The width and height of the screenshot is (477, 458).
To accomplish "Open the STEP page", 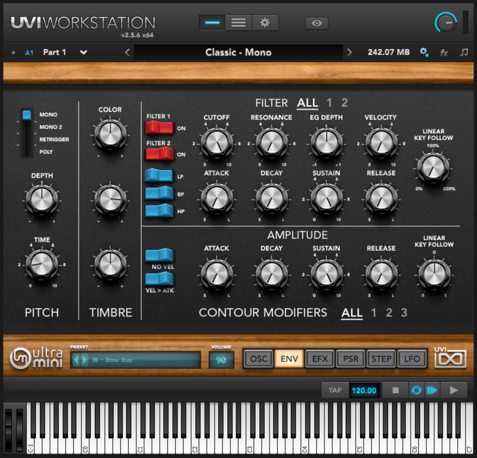I will (381, 359).
